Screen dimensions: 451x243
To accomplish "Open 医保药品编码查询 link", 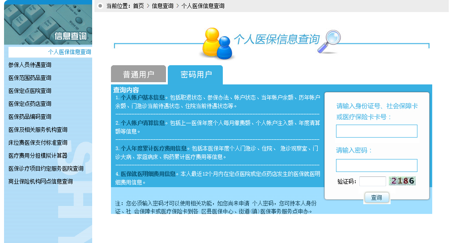I will [30, 117].
